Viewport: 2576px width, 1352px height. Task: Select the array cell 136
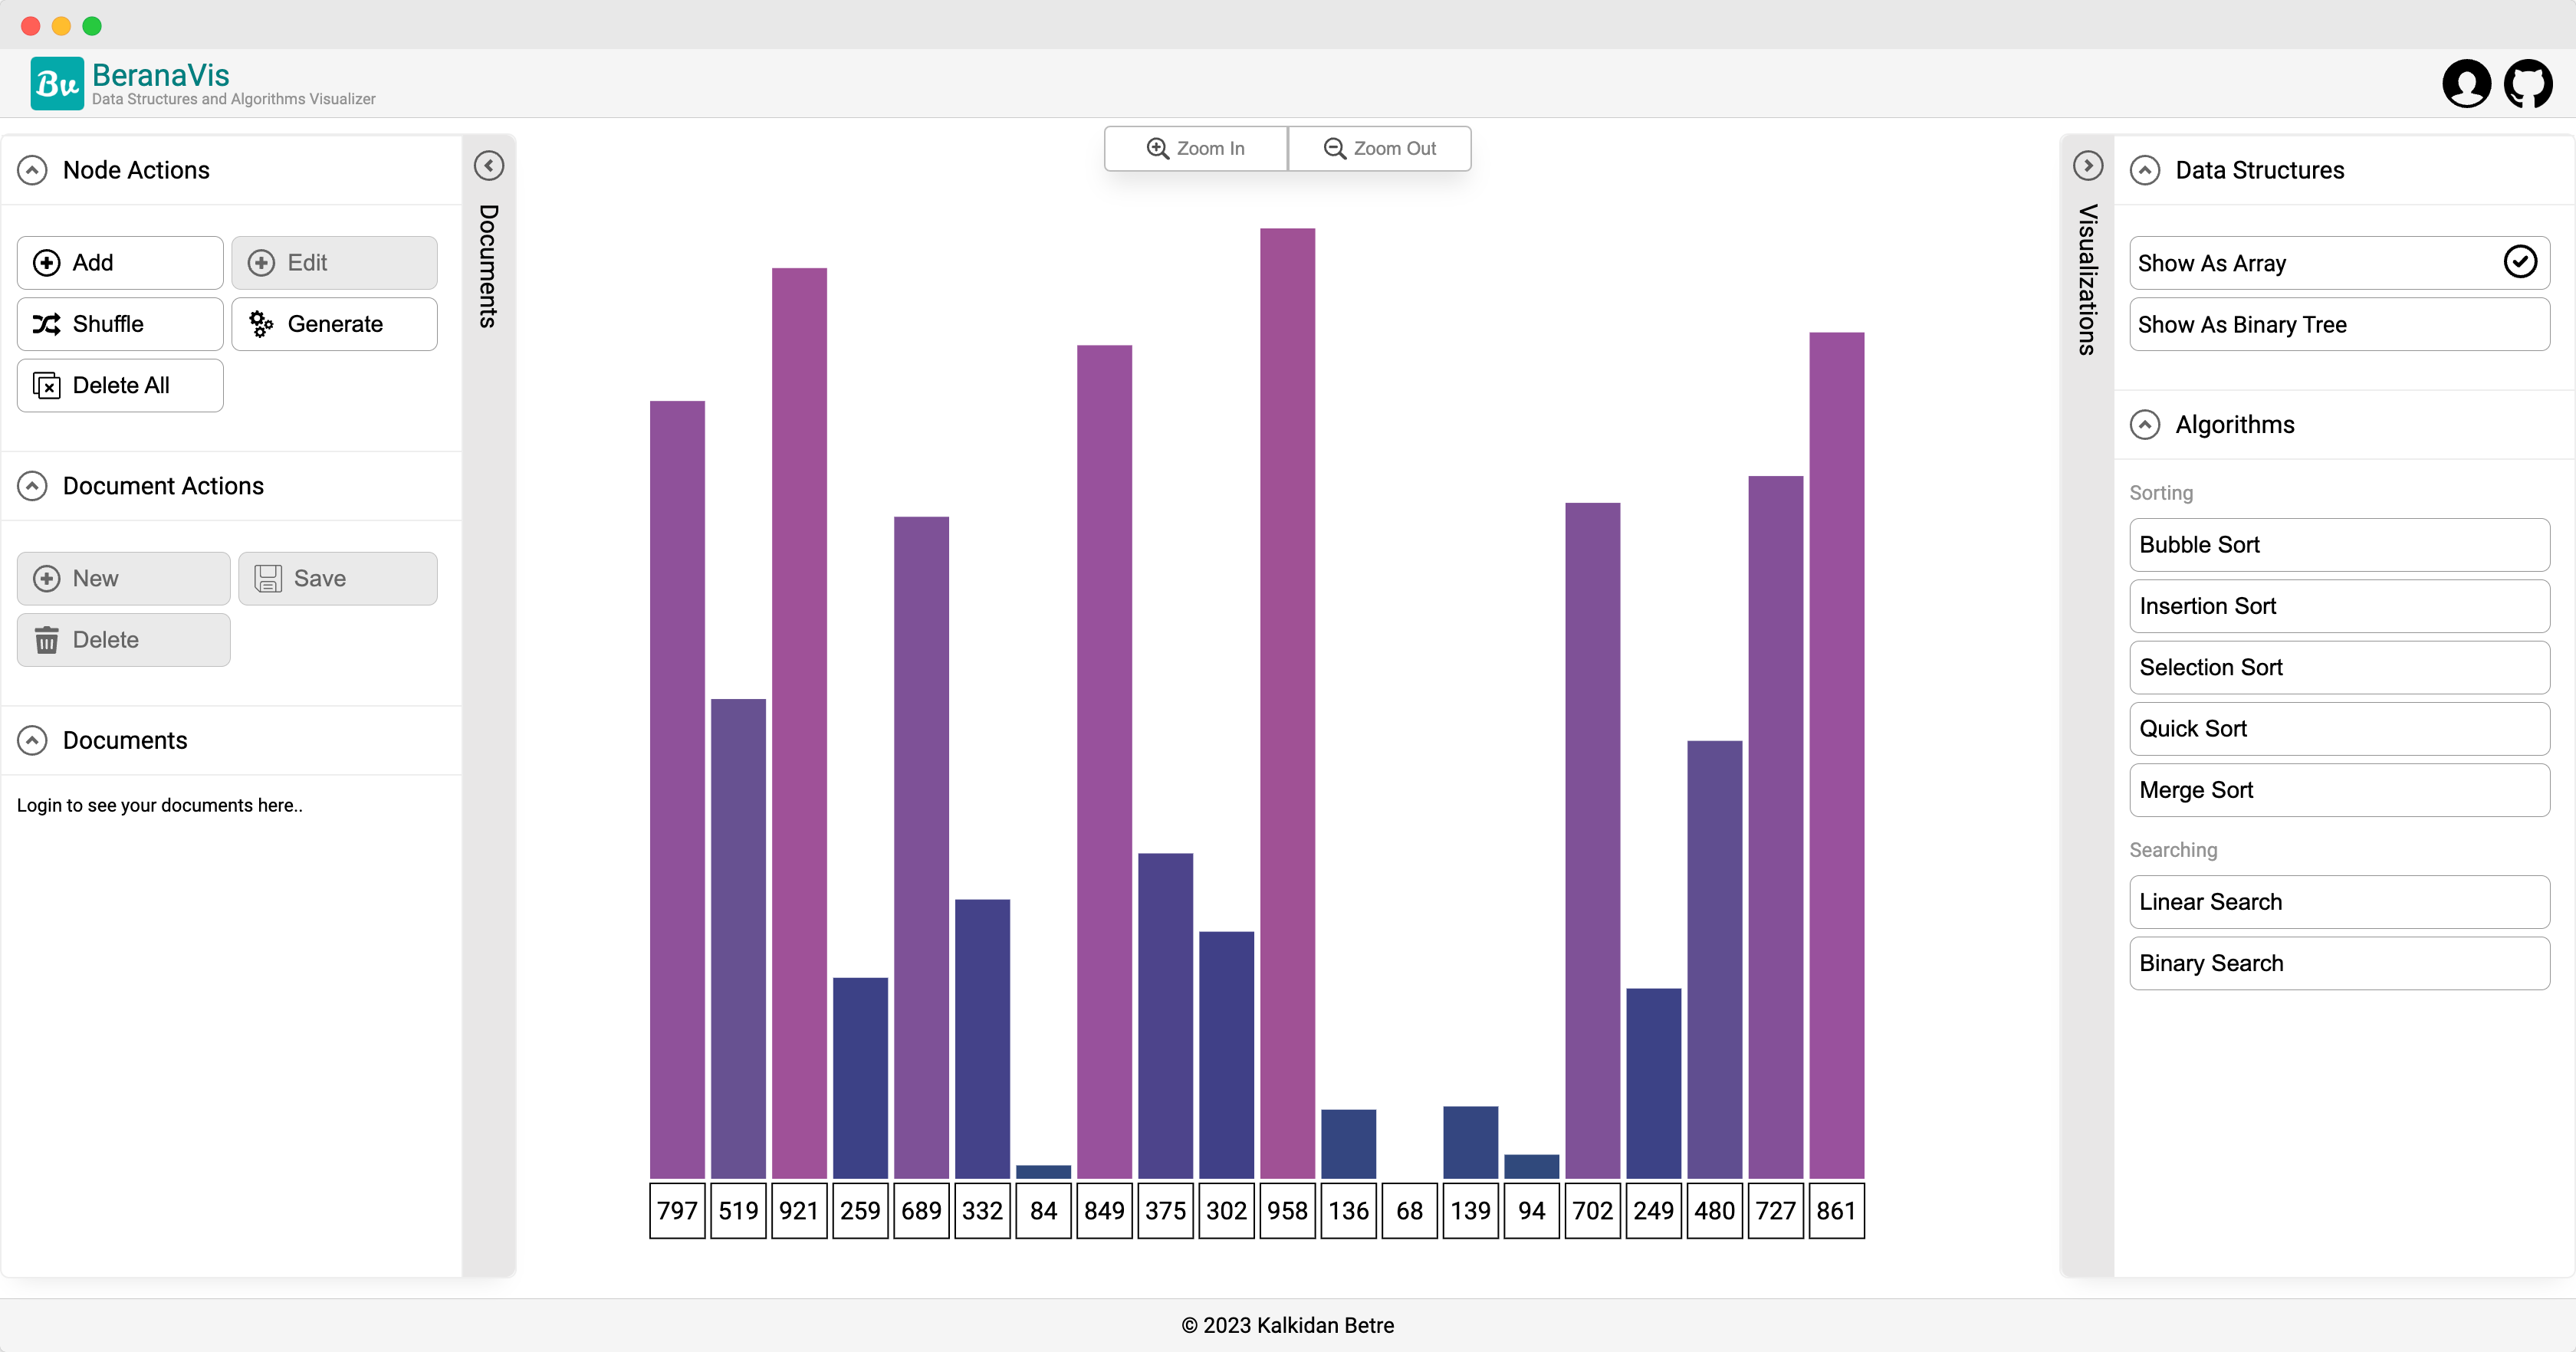(x=1348, y=1211)
